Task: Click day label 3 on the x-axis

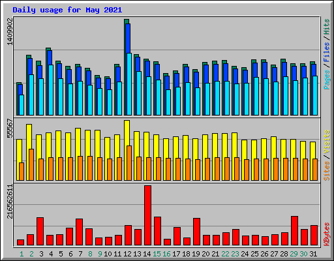Action: tap(41, 254)
